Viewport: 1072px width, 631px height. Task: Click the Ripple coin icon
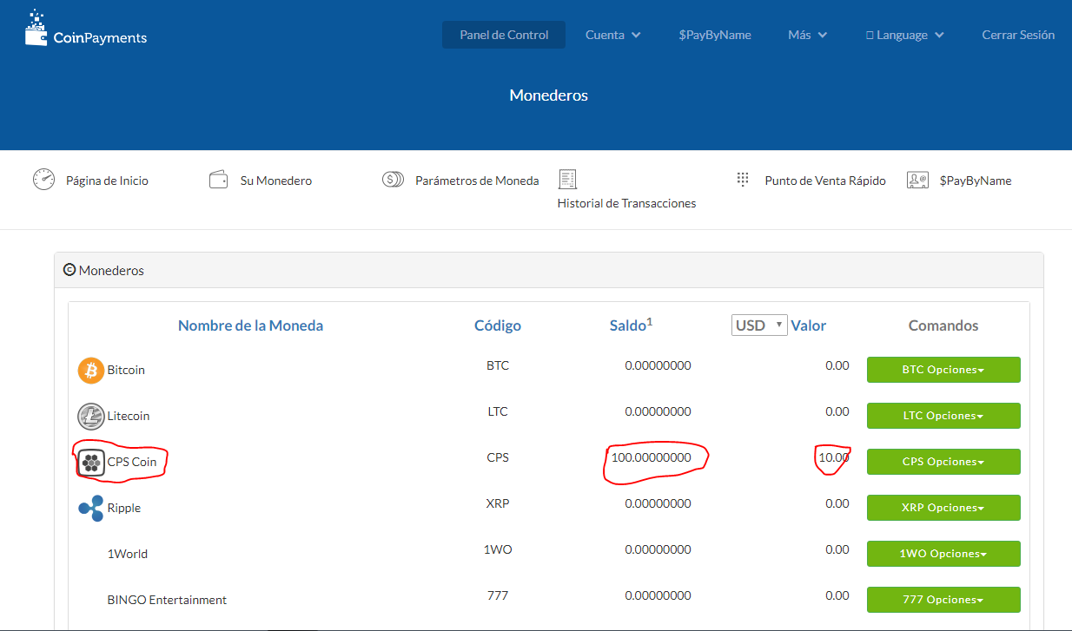click(x=91, y=509)
